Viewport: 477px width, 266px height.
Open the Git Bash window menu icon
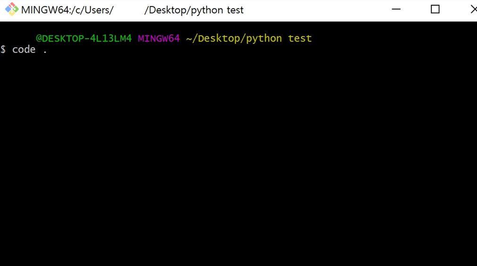pos(12,9)
